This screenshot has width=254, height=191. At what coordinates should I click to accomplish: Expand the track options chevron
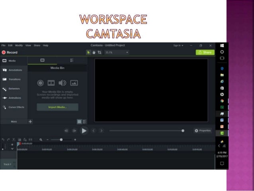tap(12, 149)
